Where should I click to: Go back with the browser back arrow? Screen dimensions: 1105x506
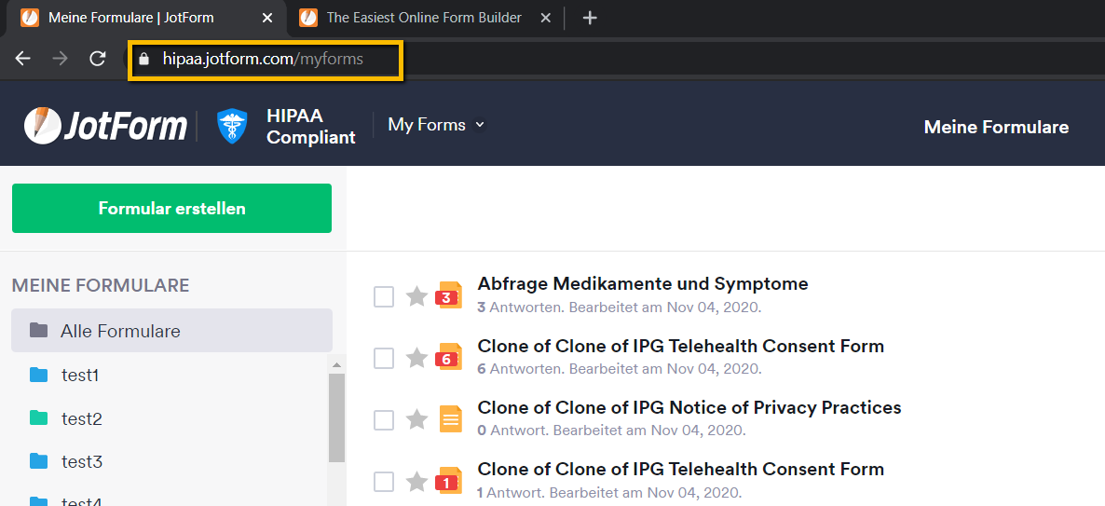tap(23, 60)
